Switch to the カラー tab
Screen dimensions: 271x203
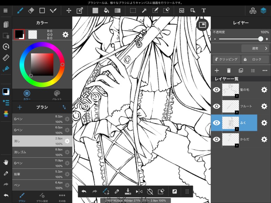click(27, 95)
